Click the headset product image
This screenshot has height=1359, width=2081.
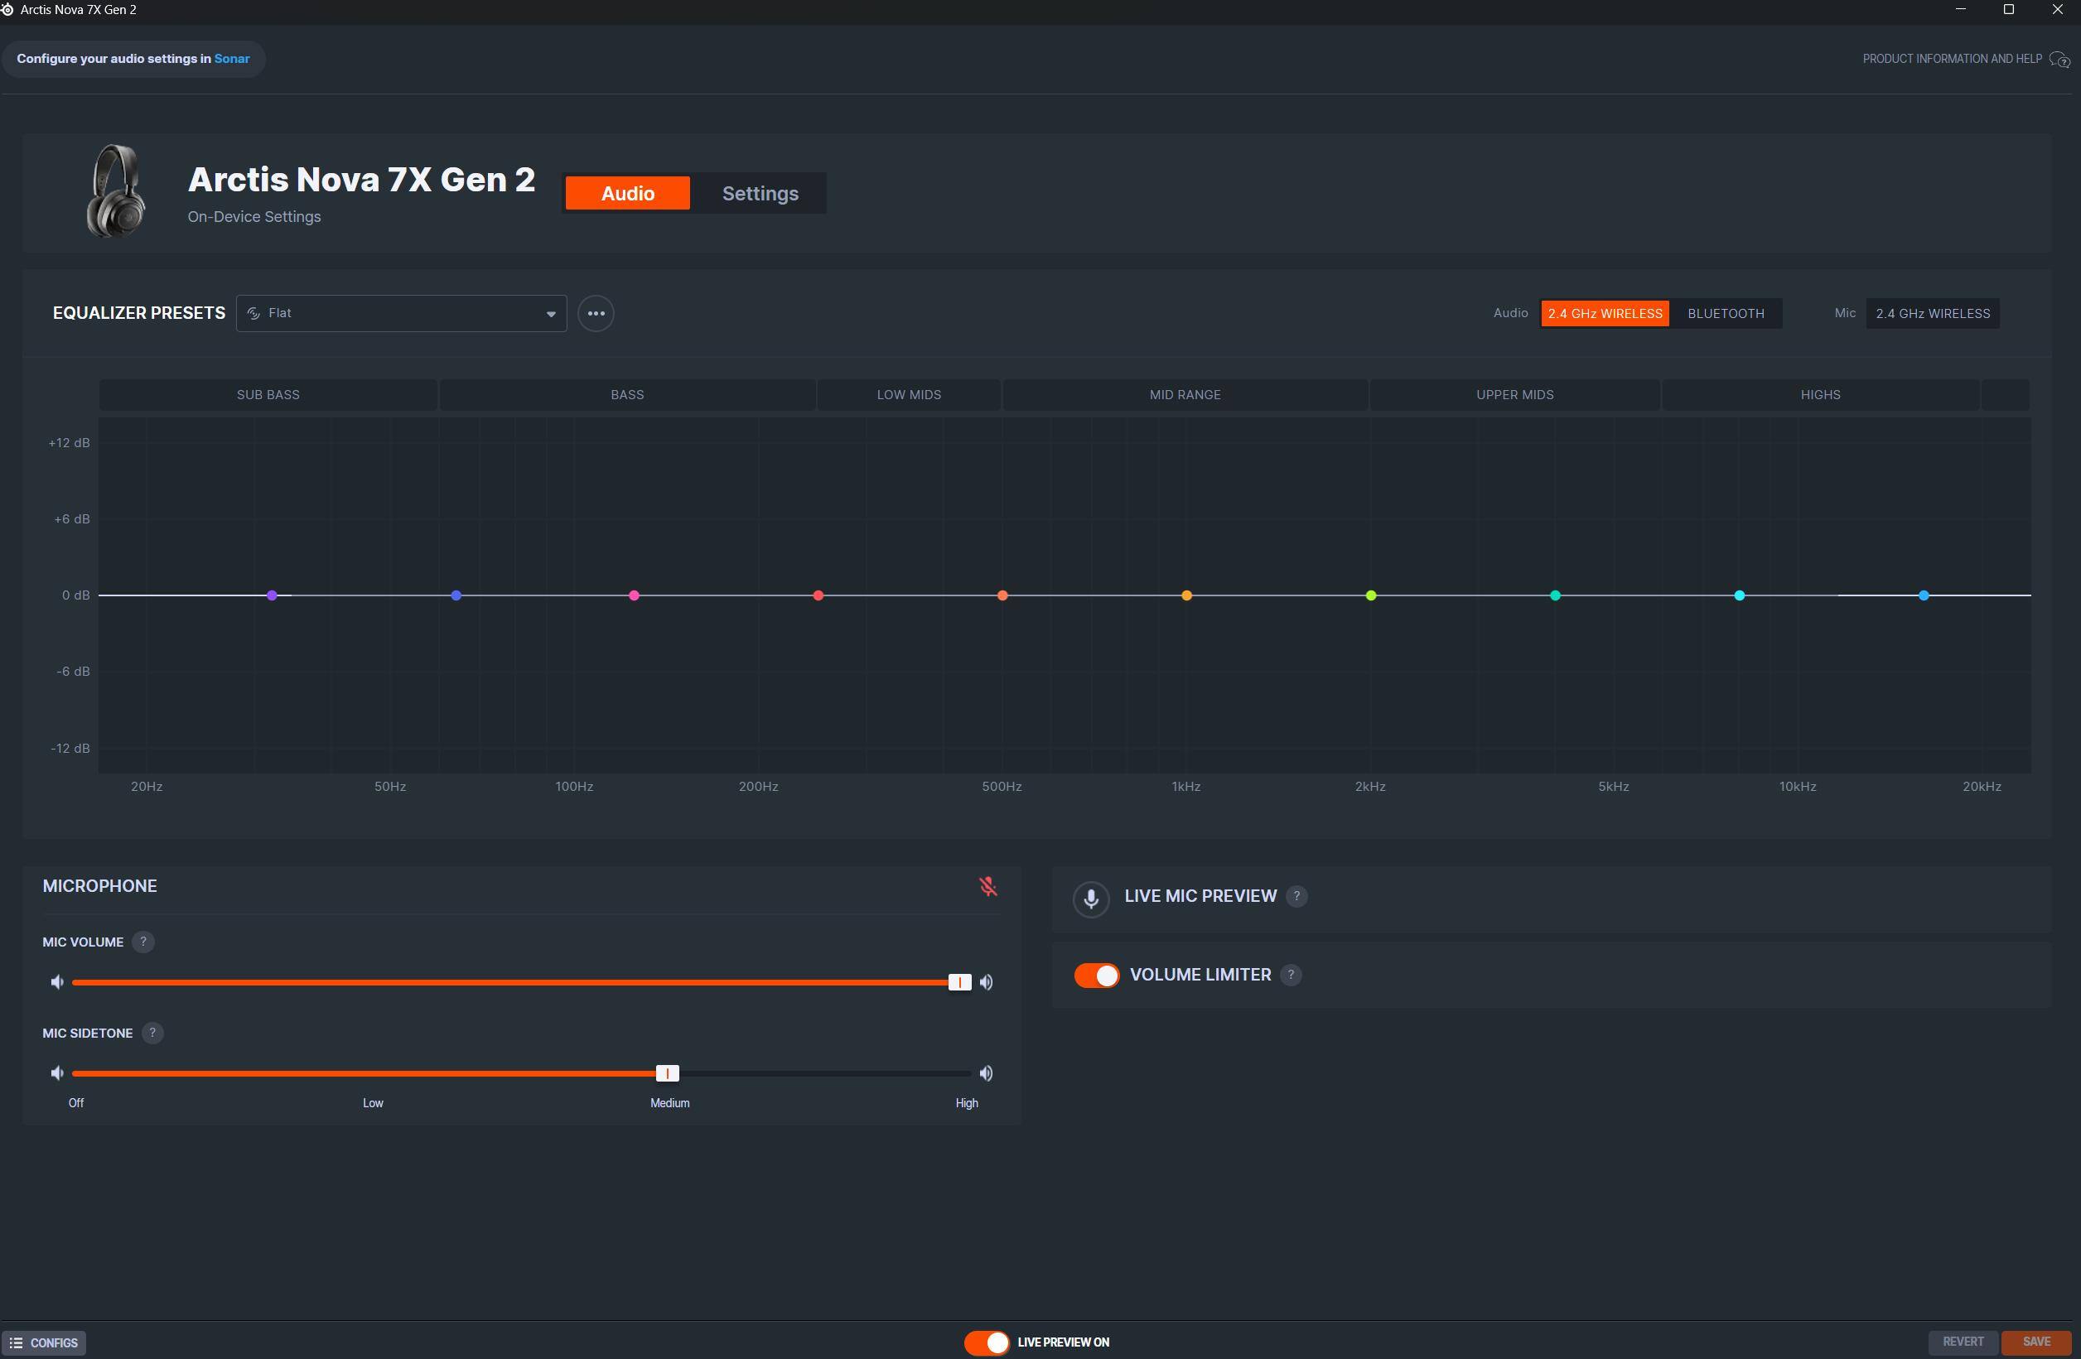(115, 191)
